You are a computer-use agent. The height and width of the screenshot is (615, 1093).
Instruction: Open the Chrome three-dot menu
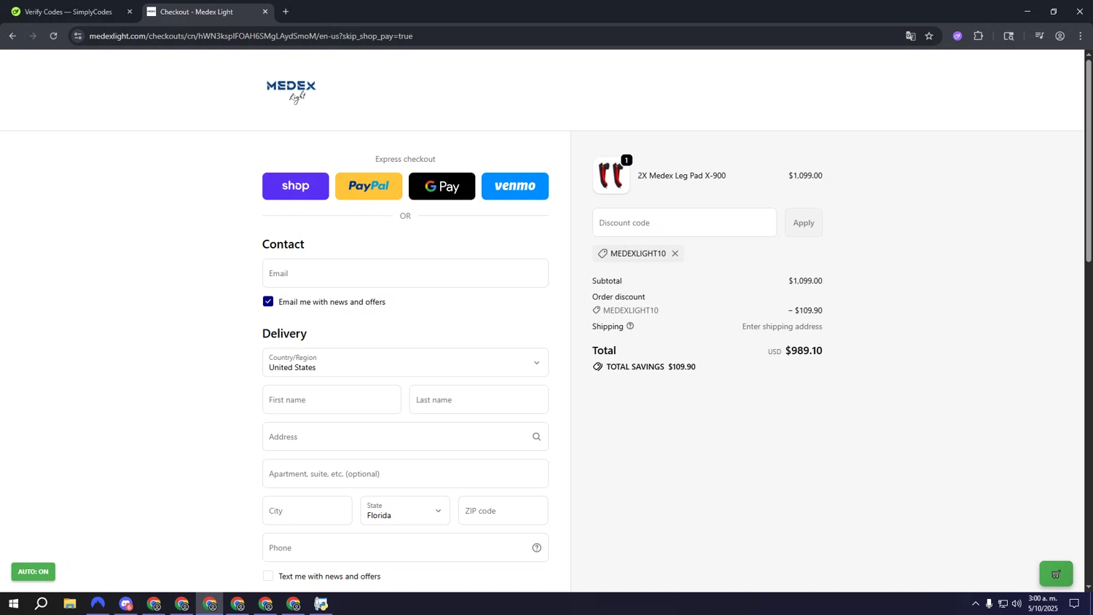tap(1081, 36)
